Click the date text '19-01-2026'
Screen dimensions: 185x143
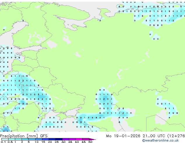pyautogui.click(x=127, y=136)
